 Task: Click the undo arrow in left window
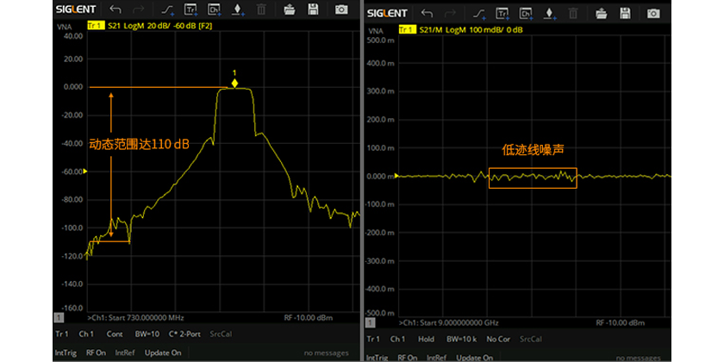(114, 10)
